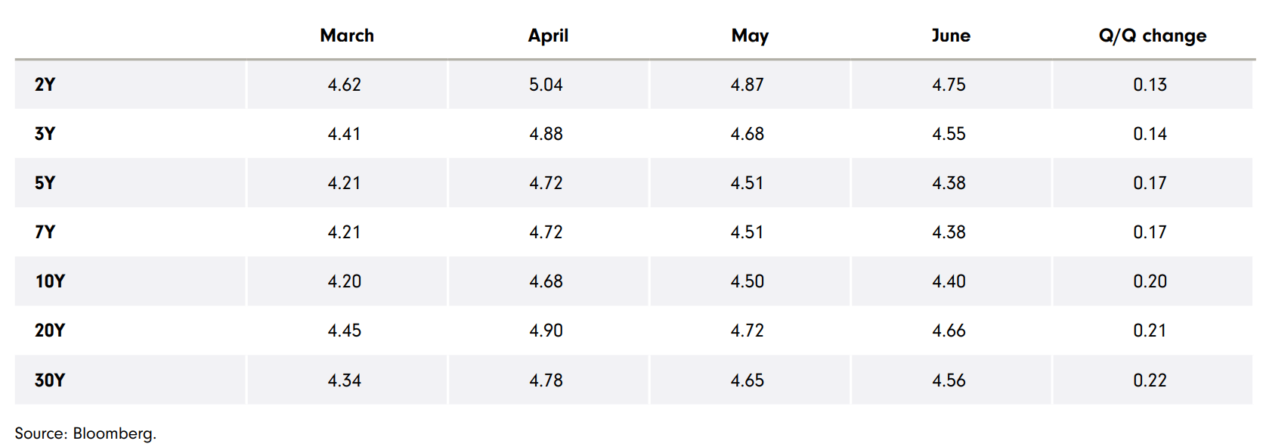Click the June column header

coord(951,36)
